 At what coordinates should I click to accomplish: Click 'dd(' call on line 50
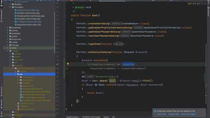[x=84, y=77]
